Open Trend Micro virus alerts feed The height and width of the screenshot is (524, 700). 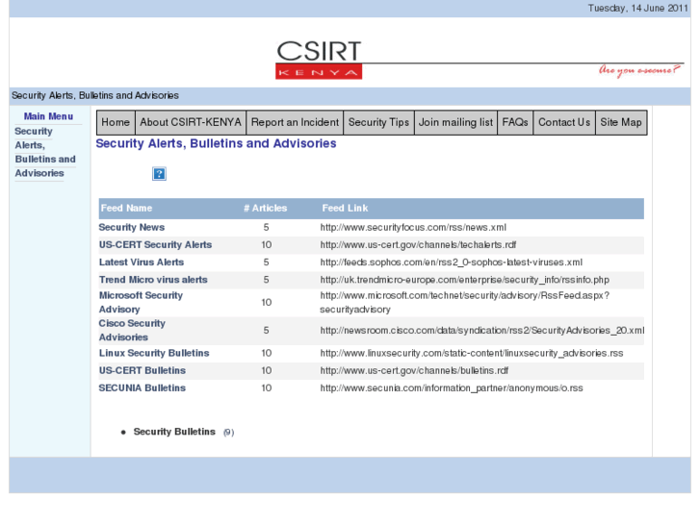(153, 280)
